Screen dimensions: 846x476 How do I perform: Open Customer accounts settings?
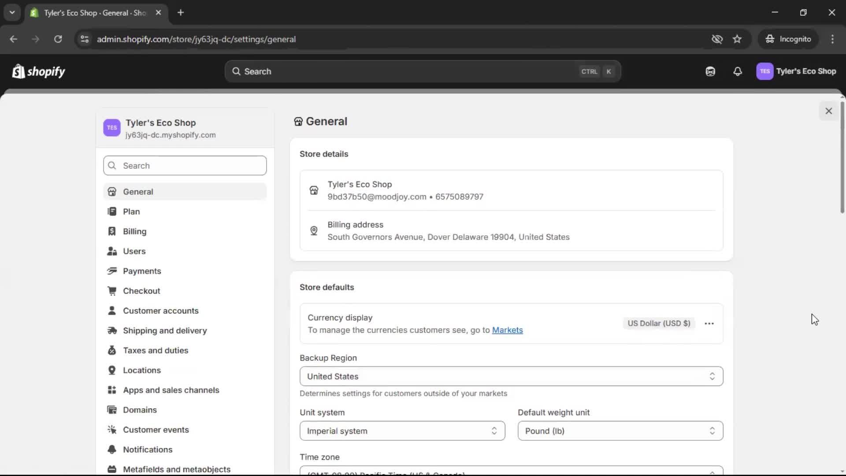(x=161, y=311)
